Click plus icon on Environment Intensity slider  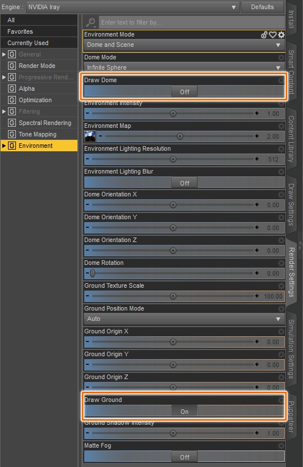coord(257,113)
